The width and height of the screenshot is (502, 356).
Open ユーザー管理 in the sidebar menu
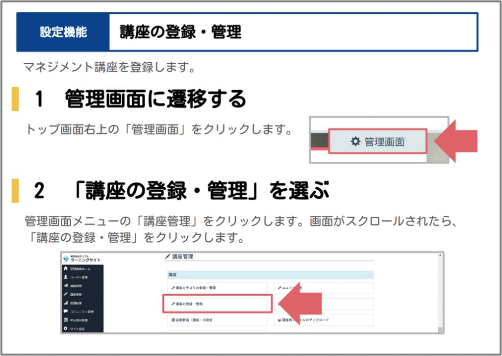(79, 278)
